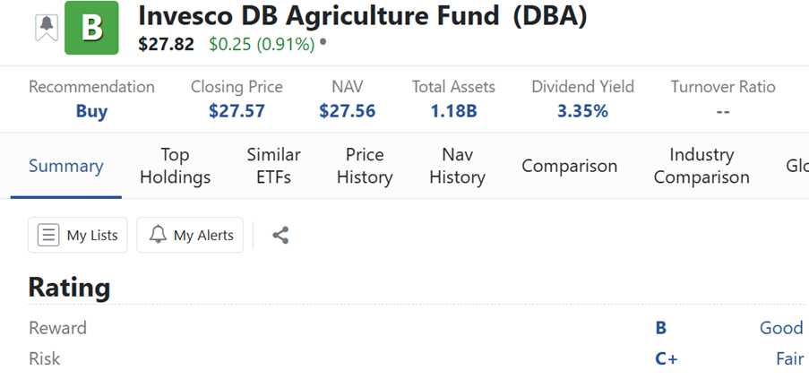Screen dimensions: 809x379
Task: View the Nav History tab
Action: (457, 166)
